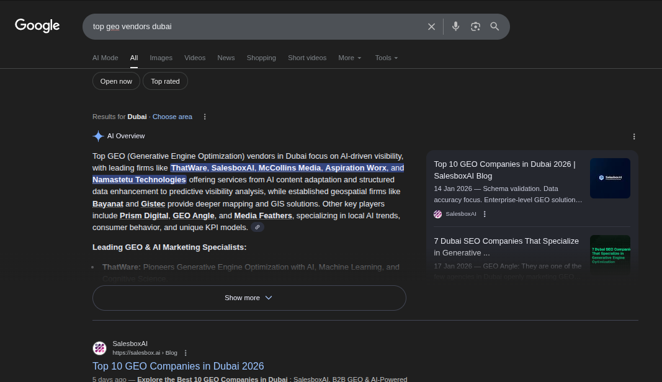Click the Choose area link

[x=172, y=117]
